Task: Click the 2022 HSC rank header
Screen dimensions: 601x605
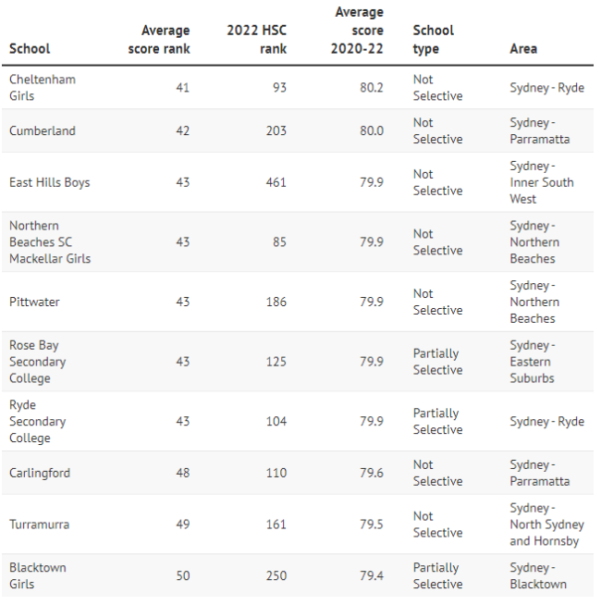Action: (256, 40)
